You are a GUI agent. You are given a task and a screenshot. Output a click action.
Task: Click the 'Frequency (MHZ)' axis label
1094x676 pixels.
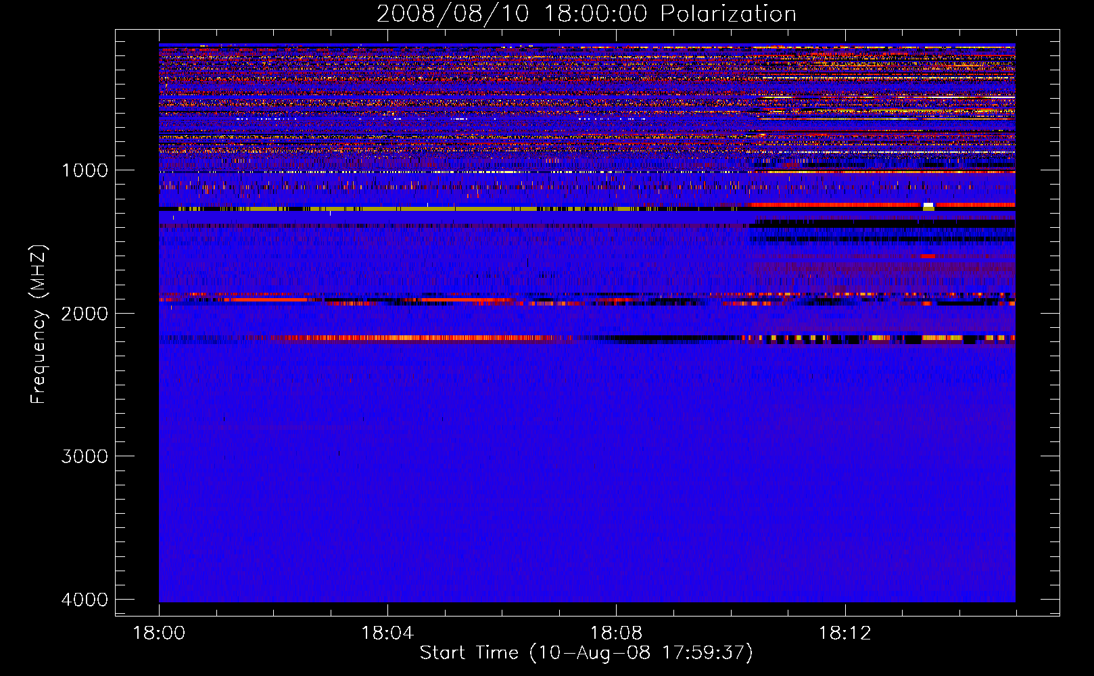39,325
